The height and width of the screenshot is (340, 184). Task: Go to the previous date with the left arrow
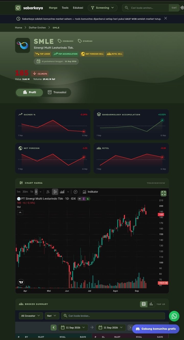coord(54,327)
